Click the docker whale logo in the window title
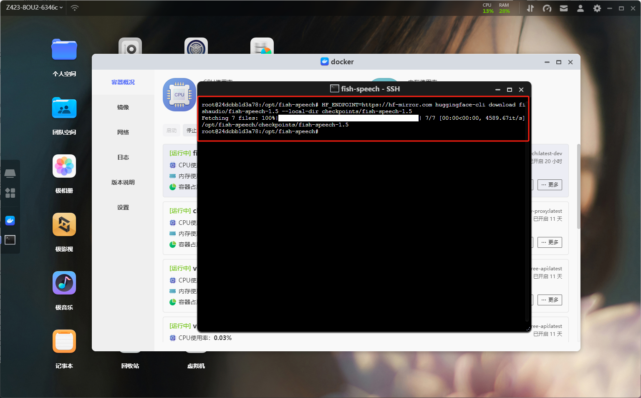641x398 pixels. point(325,61)
